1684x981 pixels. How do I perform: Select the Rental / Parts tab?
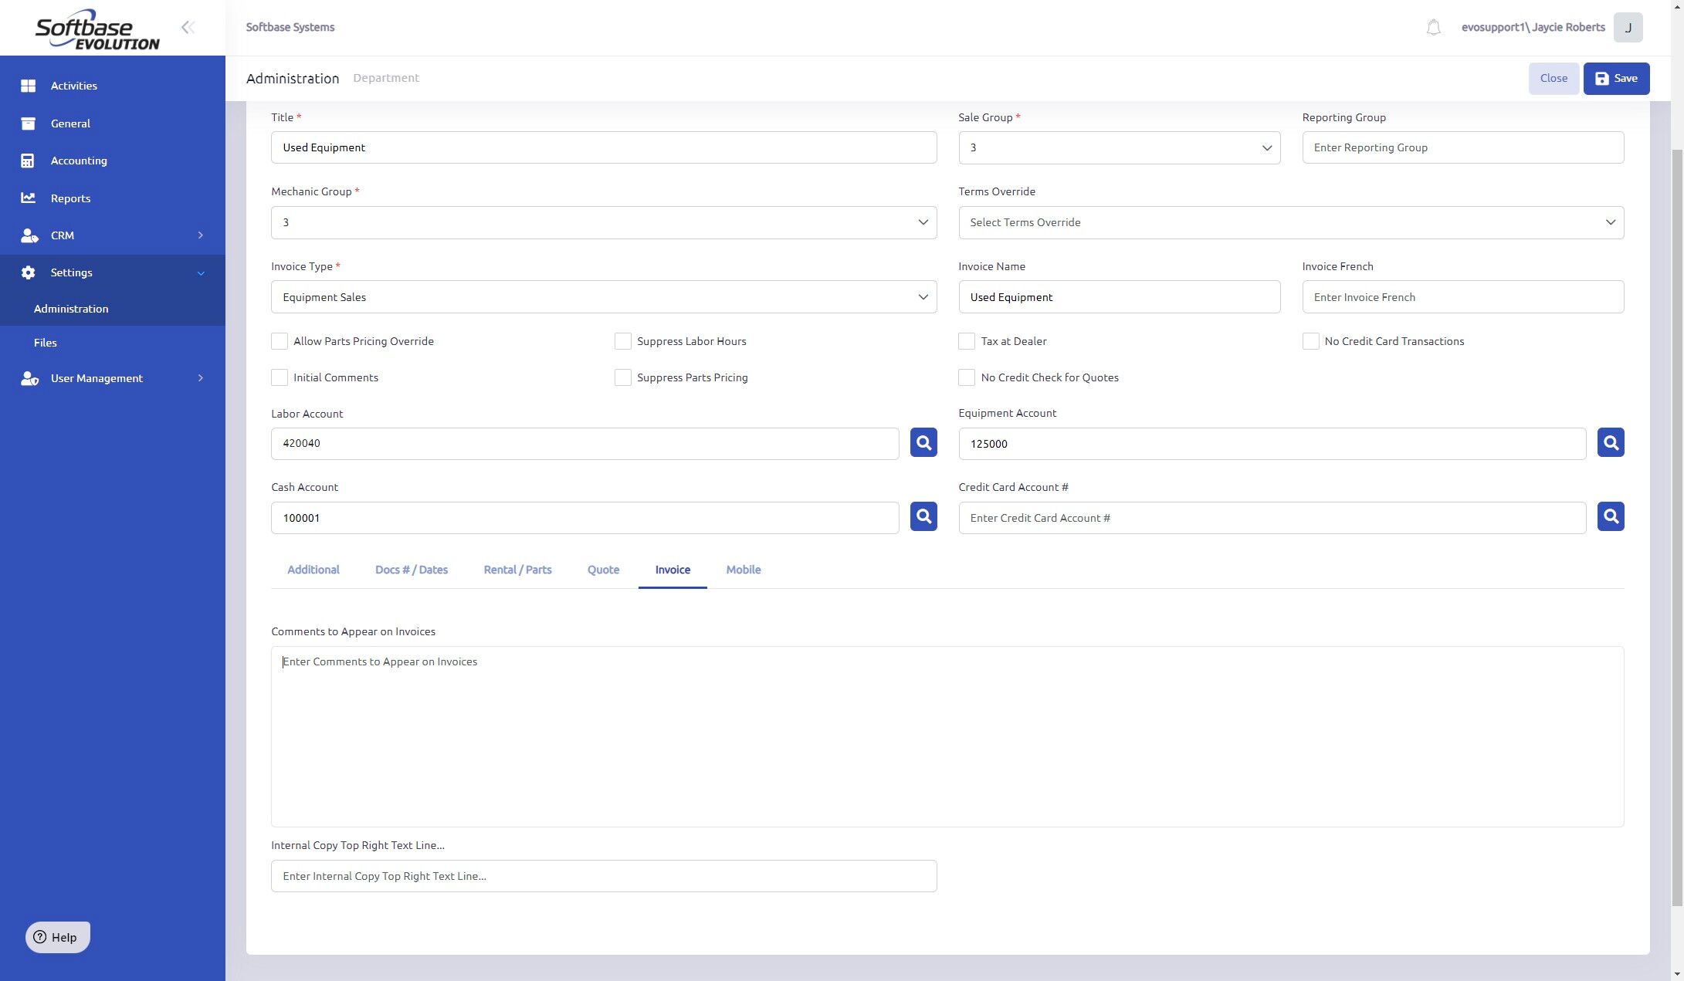point(517,570)
